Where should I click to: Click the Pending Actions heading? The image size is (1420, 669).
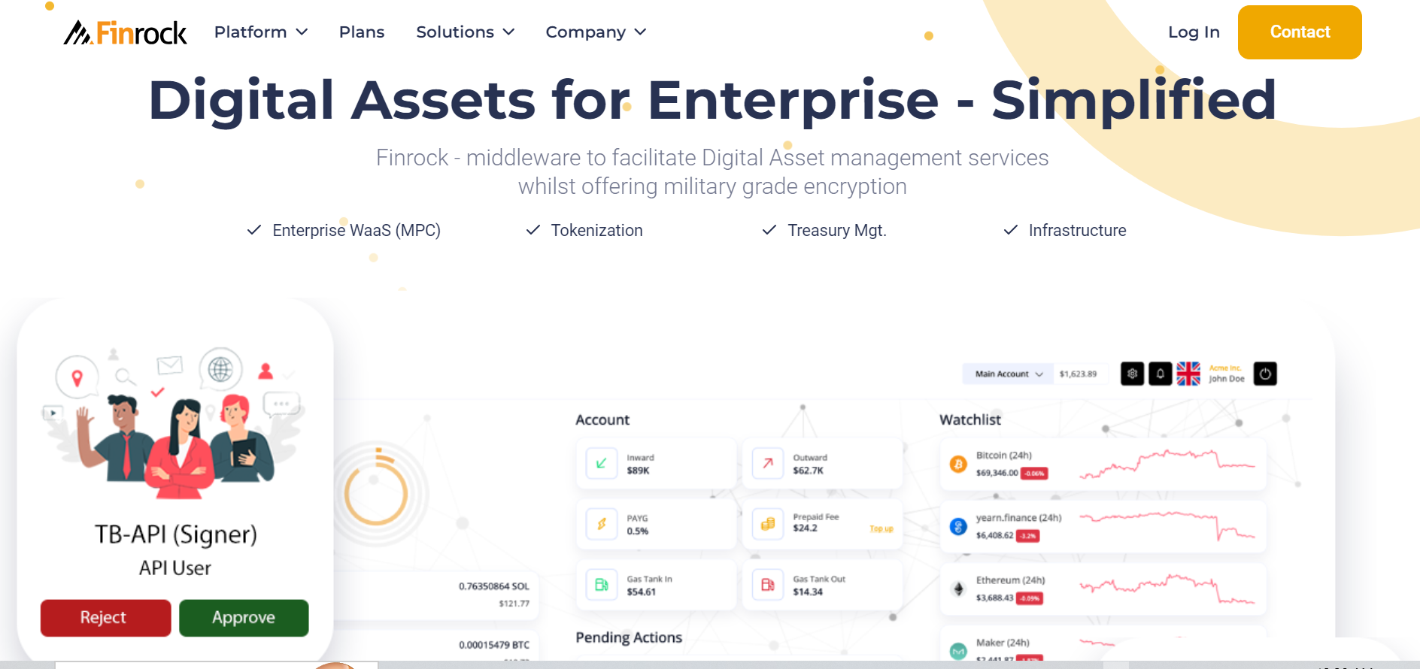point(629,637)
